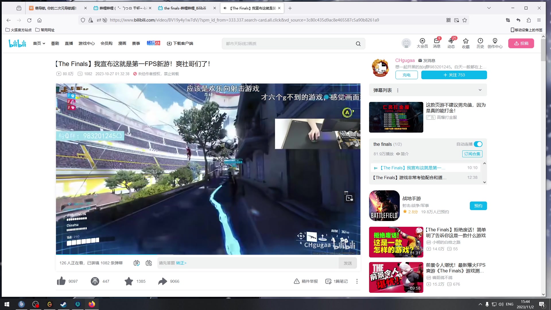Click the volume icon in system tray
The image size is (551, 310).
click(x=501, y=304)
